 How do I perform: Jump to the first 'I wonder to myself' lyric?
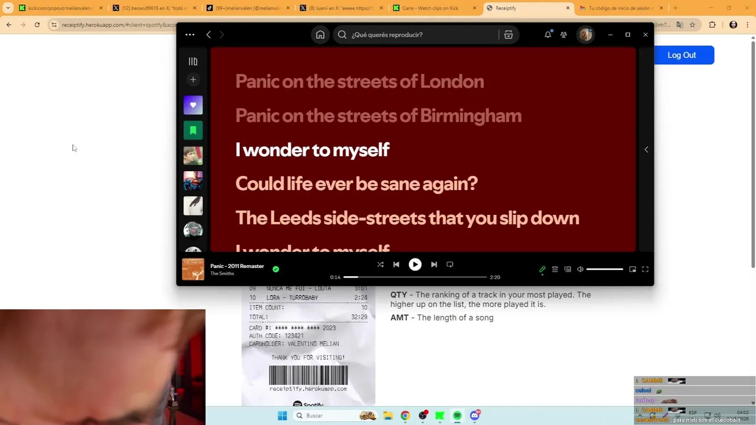click(312, 150)
